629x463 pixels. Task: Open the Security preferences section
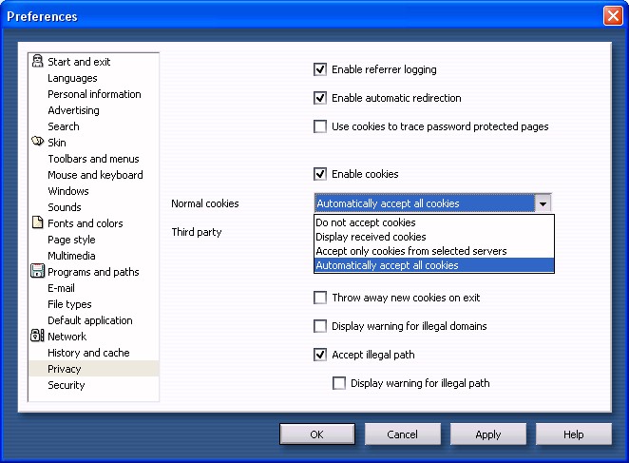67,385
